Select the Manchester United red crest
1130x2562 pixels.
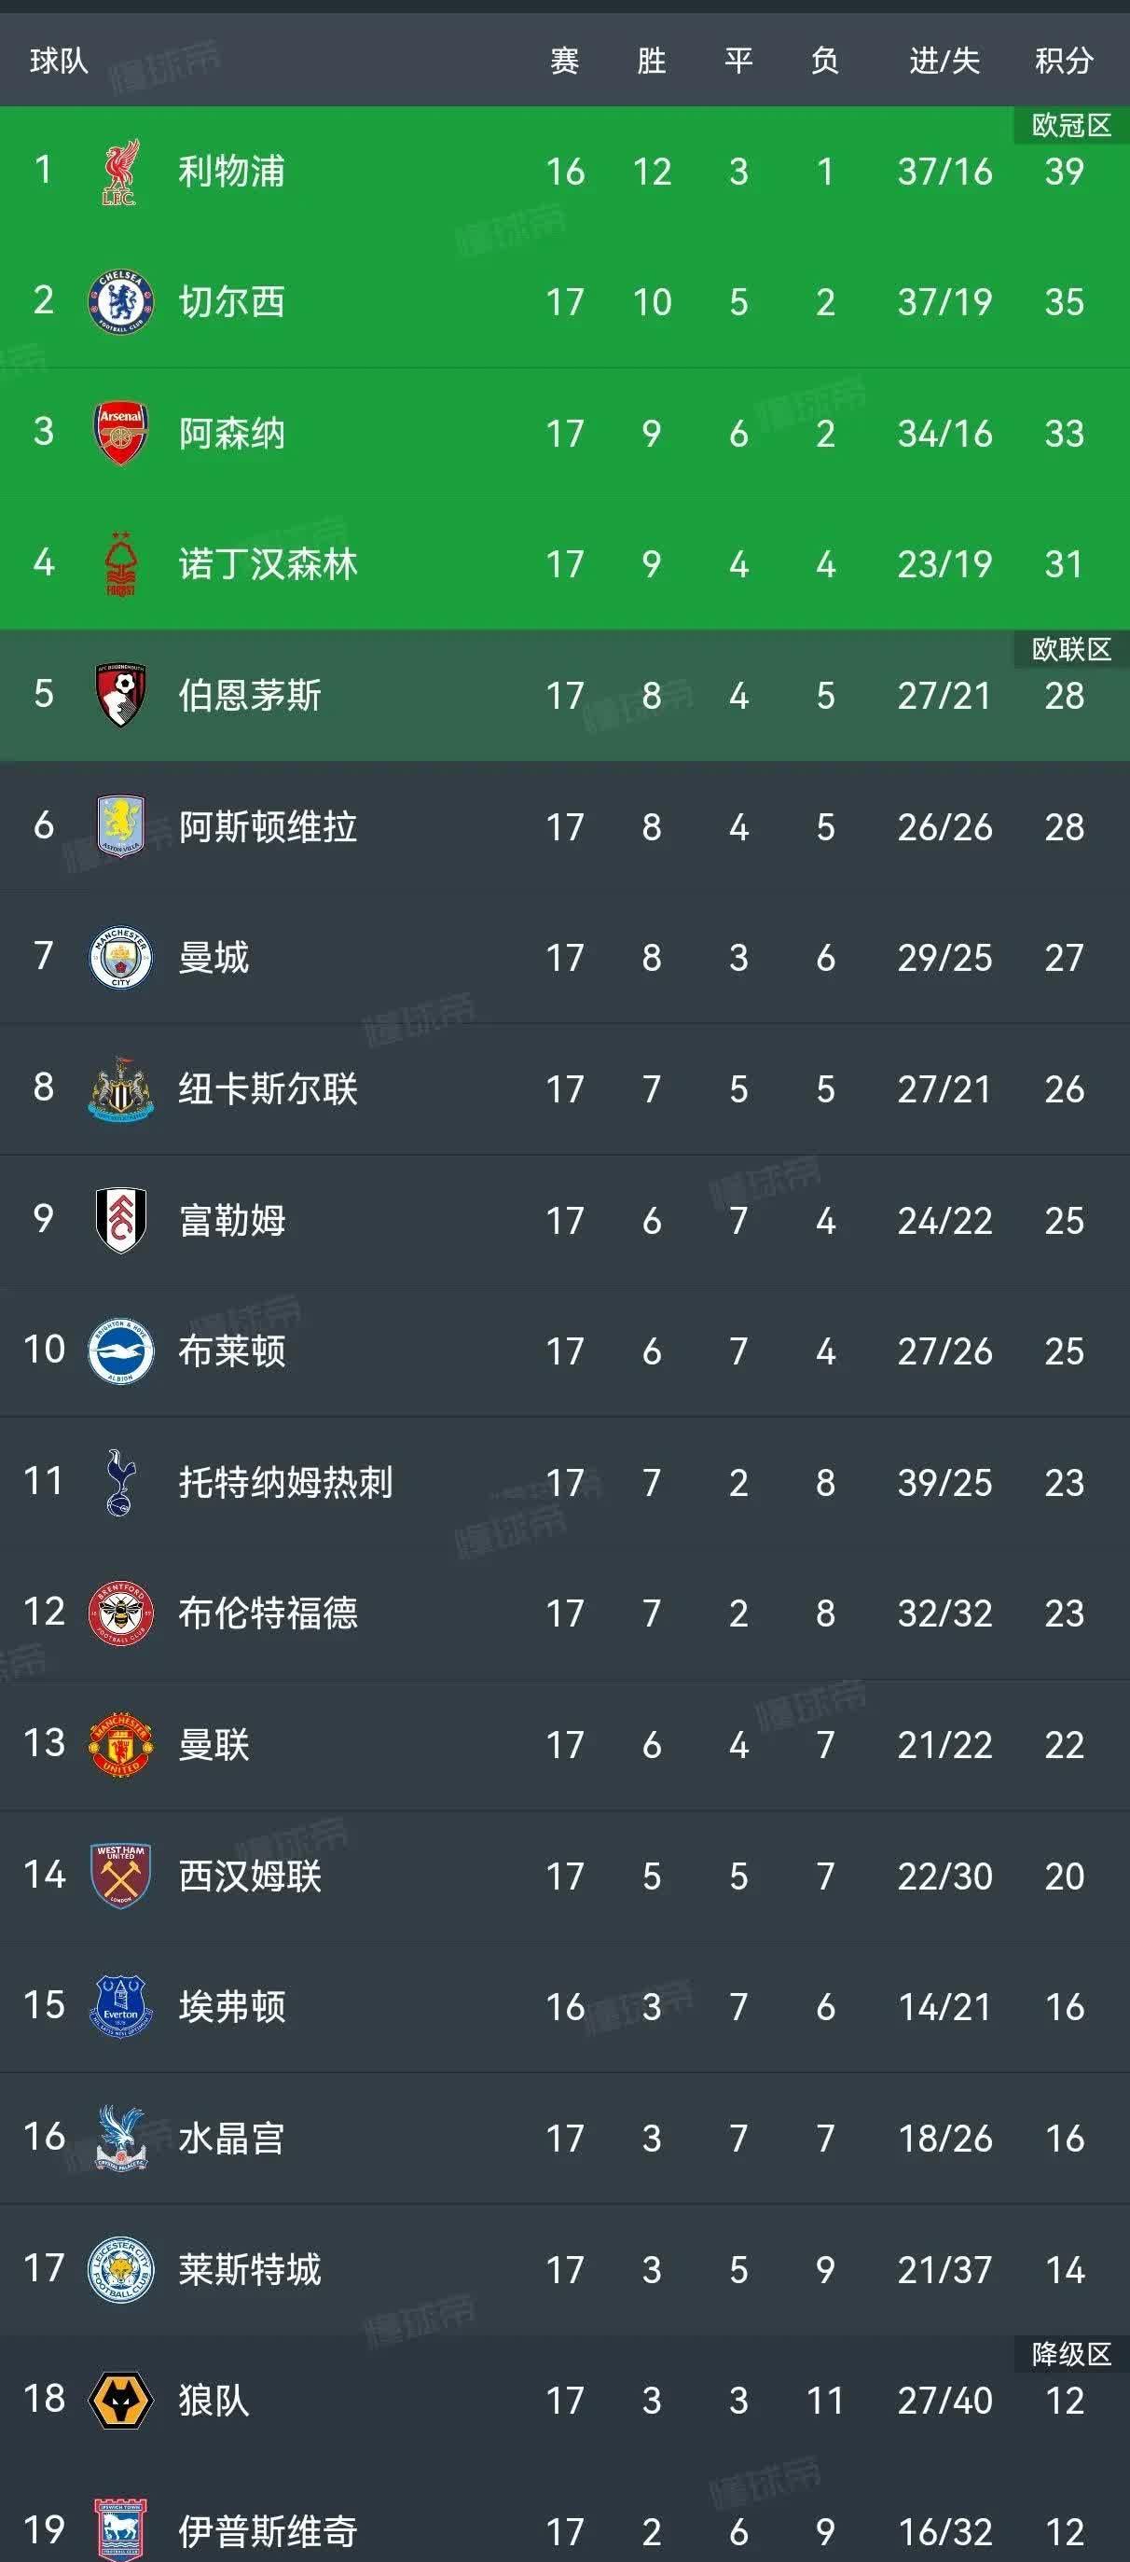119,1746
